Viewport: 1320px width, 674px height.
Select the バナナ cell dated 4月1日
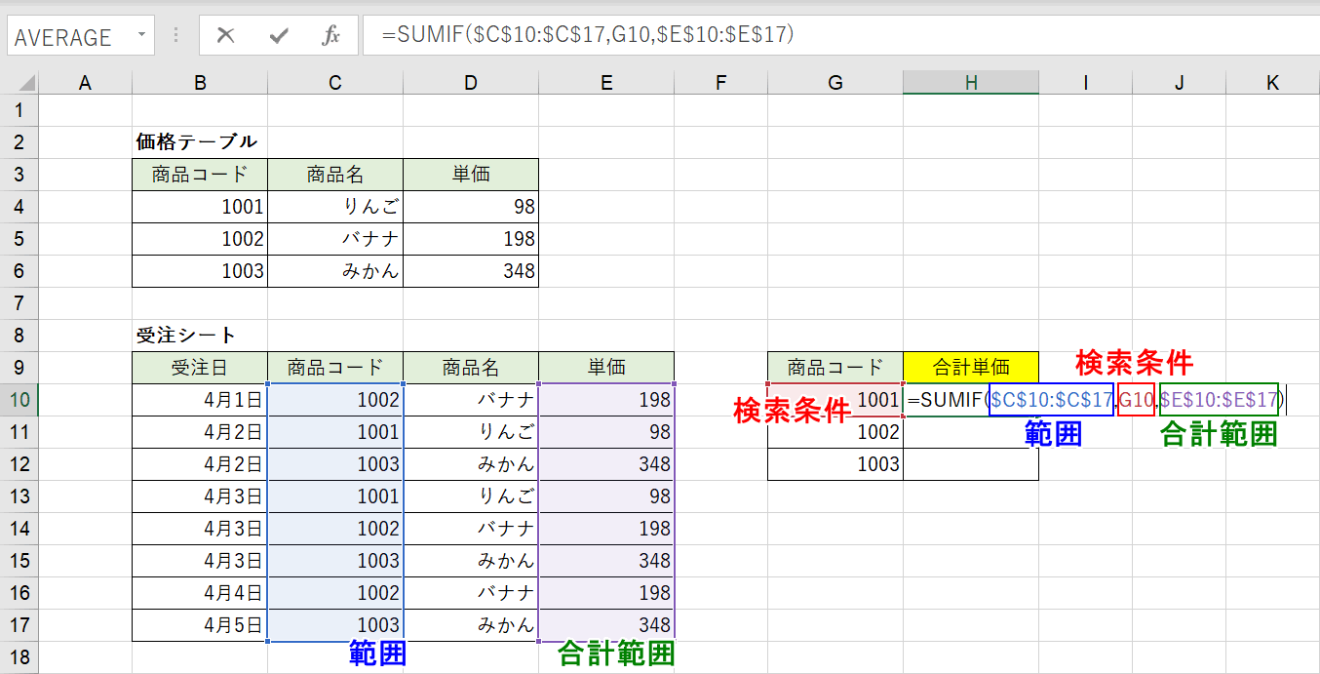[x=472, y=400]
